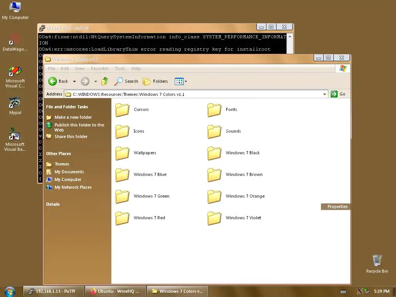This screenshot has width=396, height=297.
Task: Open the View menu
Action: click(x=80, y=68)
